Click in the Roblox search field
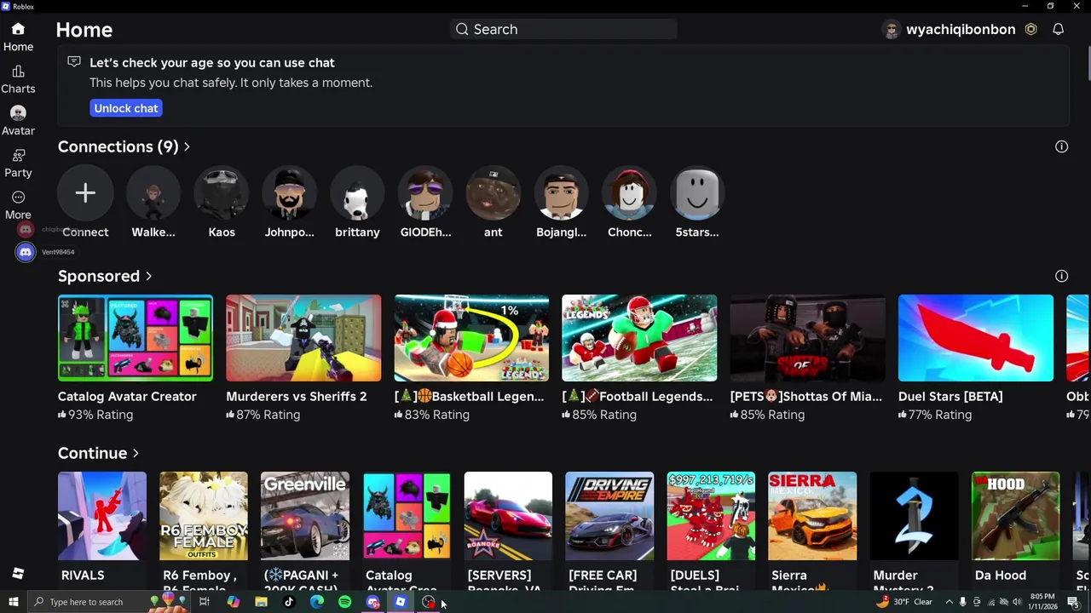The image size is (1091, 613). coord(563,29)
